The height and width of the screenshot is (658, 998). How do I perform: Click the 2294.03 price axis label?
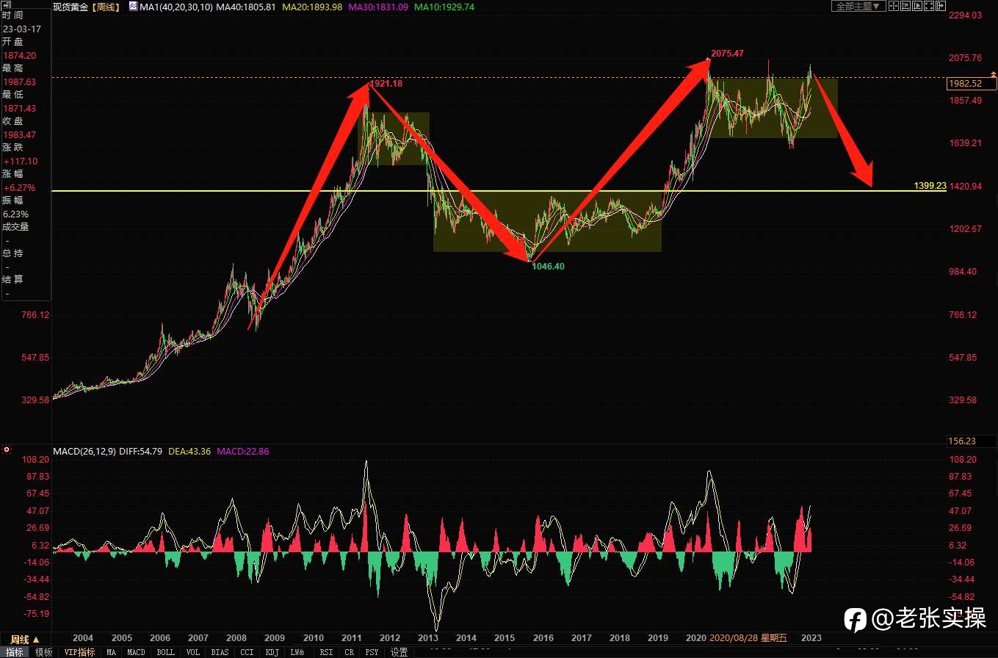click(x=965, y=15)
